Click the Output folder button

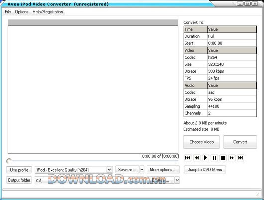click(x=19, y=180)
